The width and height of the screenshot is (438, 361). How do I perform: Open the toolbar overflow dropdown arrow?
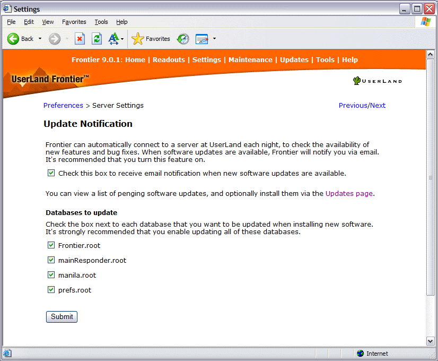click(214, 39)
